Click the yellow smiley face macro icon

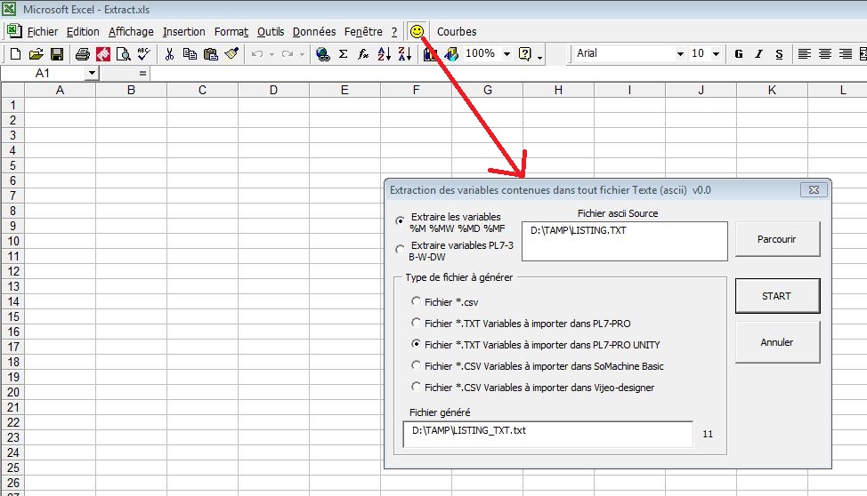[417, 31]
